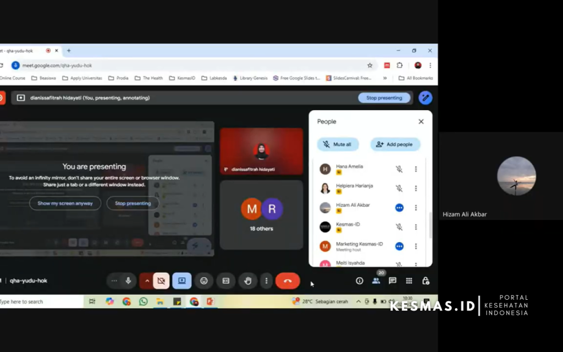Open the Host controls lock icon
This screenshot has width=563, height=352.
click(426, 280)
